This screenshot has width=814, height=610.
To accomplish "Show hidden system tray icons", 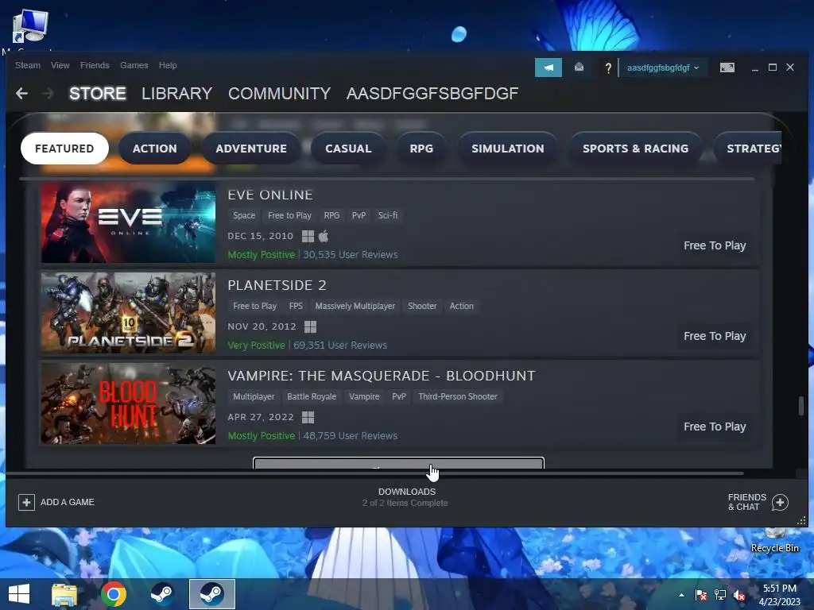I will [x=681, y=595].
